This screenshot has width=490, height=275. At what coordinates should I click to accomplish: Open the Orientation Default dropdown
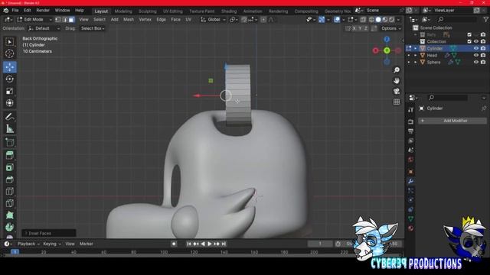[44, 28]
